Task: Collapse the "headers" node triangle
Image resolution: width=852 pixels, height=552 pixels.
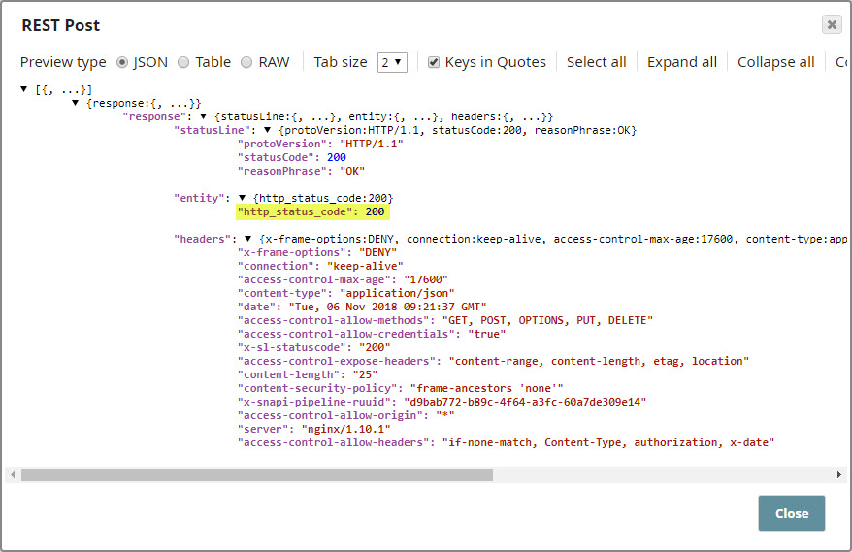Action: [247, 239]
